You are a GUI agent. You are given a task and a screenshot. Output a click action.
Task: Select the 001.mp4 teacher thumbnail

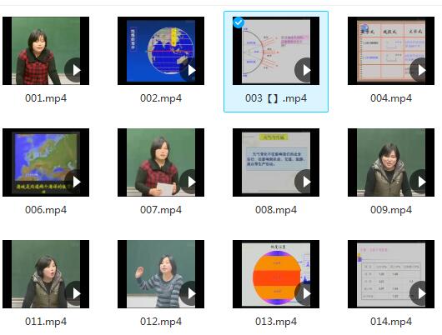[46, 51]
